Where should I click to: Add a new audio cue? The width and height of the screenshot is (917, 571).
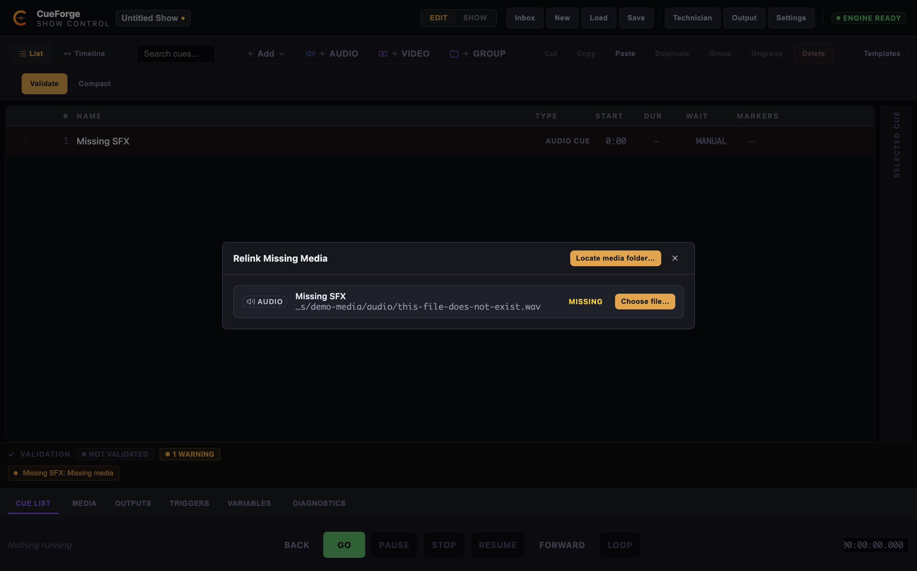[332, 54]
